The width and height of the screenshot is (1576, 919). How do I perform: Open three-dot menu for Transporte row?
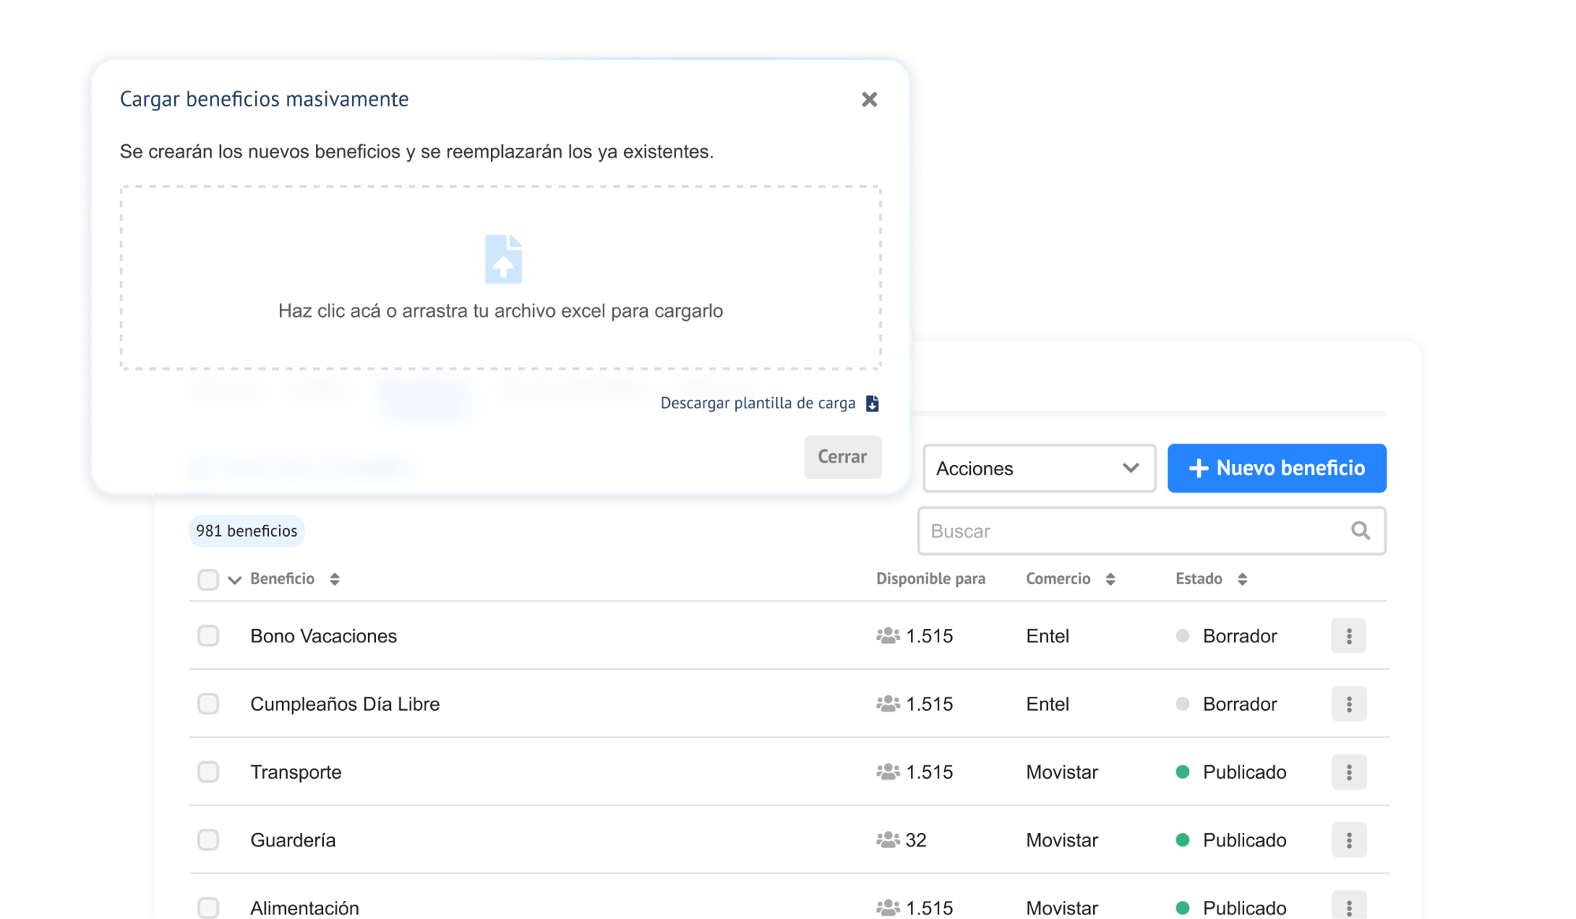pyautogui.click(x=1348, y=772)
